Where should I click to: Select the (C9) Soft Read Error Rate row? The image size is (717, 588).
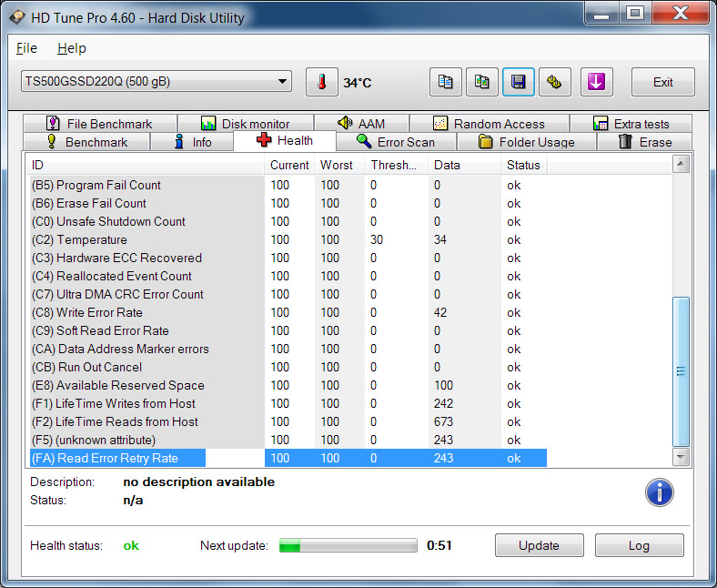pyautogui.click(x=288, y=330)
